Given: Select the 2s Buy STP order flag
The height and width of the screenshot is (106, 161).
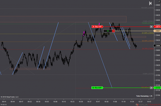Looking at the screenshot, I should pos(97,27).
